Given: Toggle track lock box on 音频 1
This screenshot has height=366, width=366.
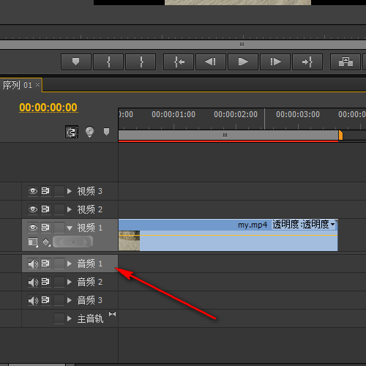Looking at the screenshot, I should click(x=59, y=264).
